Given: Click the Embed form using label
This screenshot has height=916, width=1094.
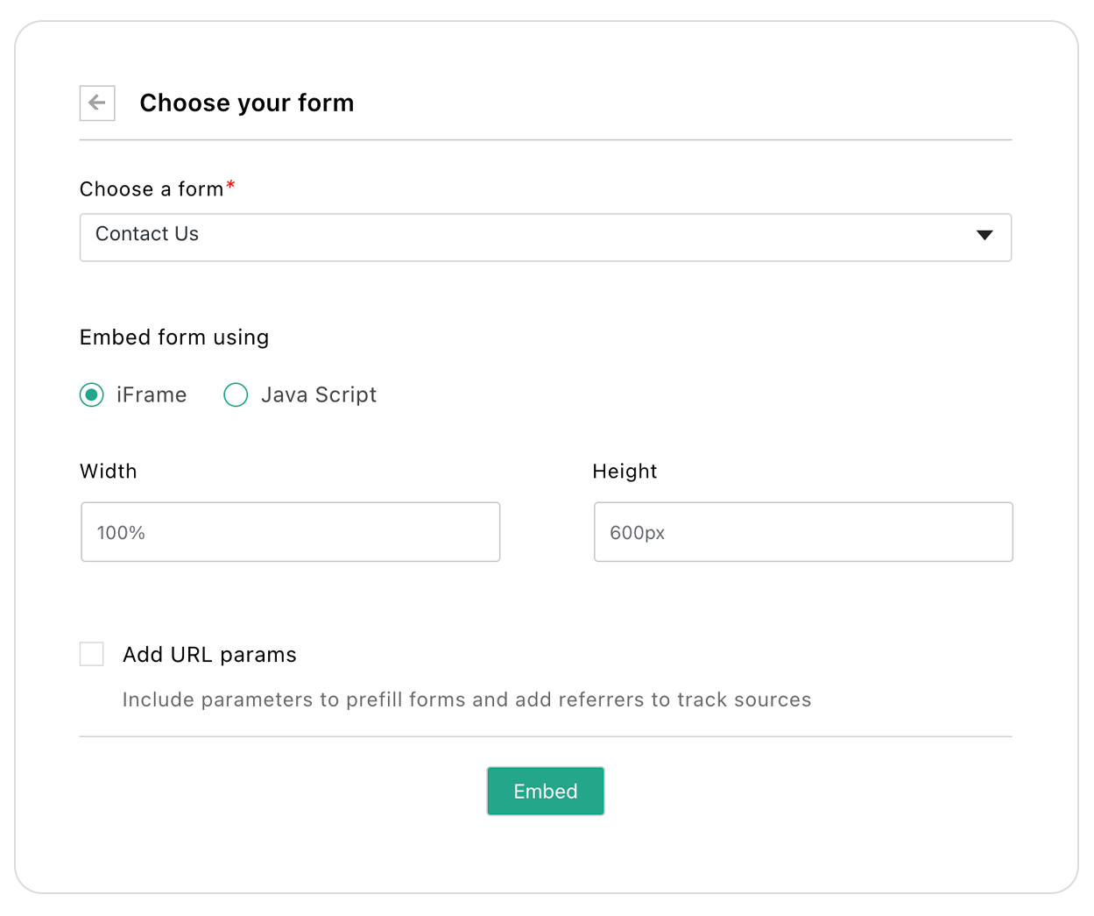Looking at the screenshot, I should 174,337.
